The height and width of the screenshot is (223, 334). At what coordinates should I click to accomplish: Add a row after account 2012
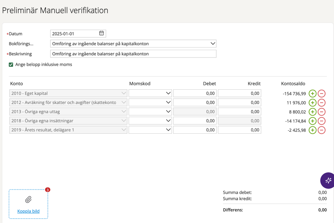[x=312, y=103]
